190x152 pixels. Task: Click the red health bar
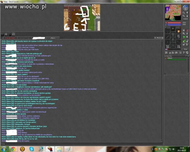(174, 23)
